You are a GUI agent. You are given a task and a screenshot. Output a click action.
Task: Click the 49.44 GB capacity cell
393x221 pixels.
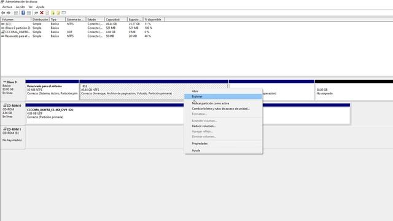pos(111,24)
